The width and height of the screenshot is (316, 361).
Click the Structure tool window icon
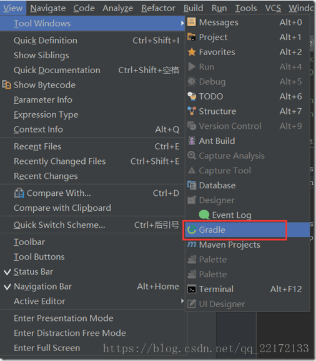(x=192, y=111)
